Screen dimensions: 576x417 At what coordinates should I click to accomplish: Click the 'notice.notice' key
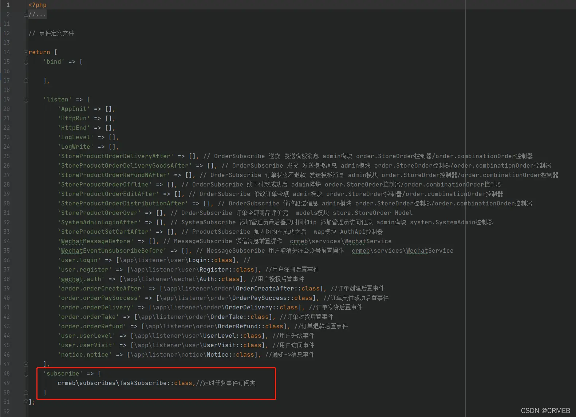(85, 355)
